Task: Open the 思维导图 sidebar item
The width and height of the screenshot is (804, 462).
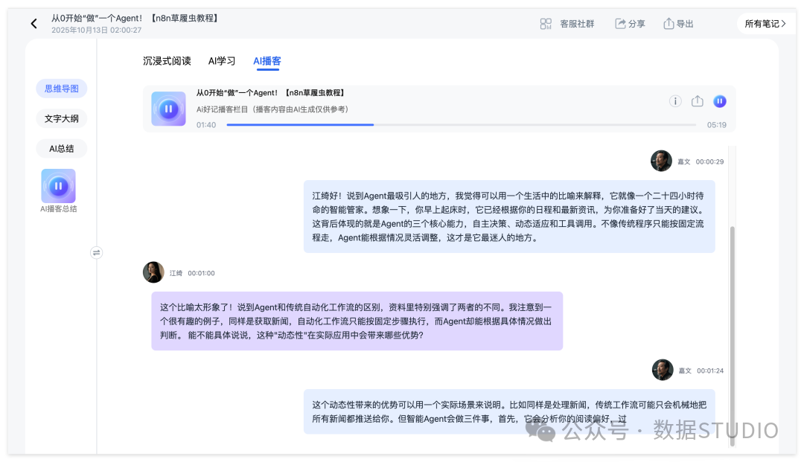Action: [62, 89]
